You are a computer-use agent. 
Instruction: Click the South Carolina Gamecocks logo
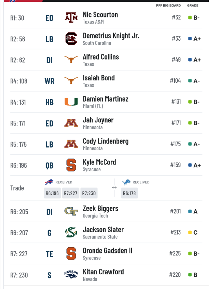coord(71,39)
